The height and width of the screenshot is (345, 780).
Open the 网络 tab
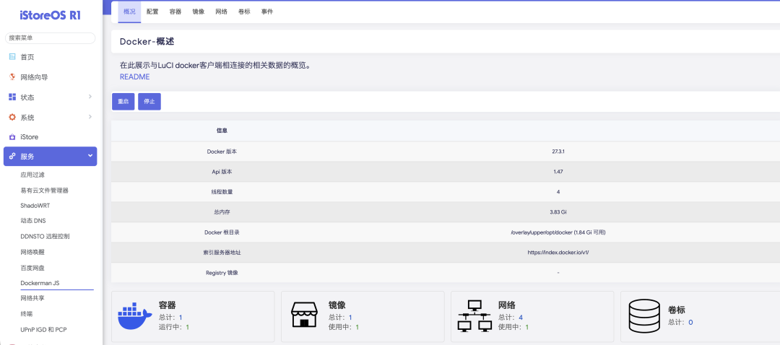tap(222, 12)
